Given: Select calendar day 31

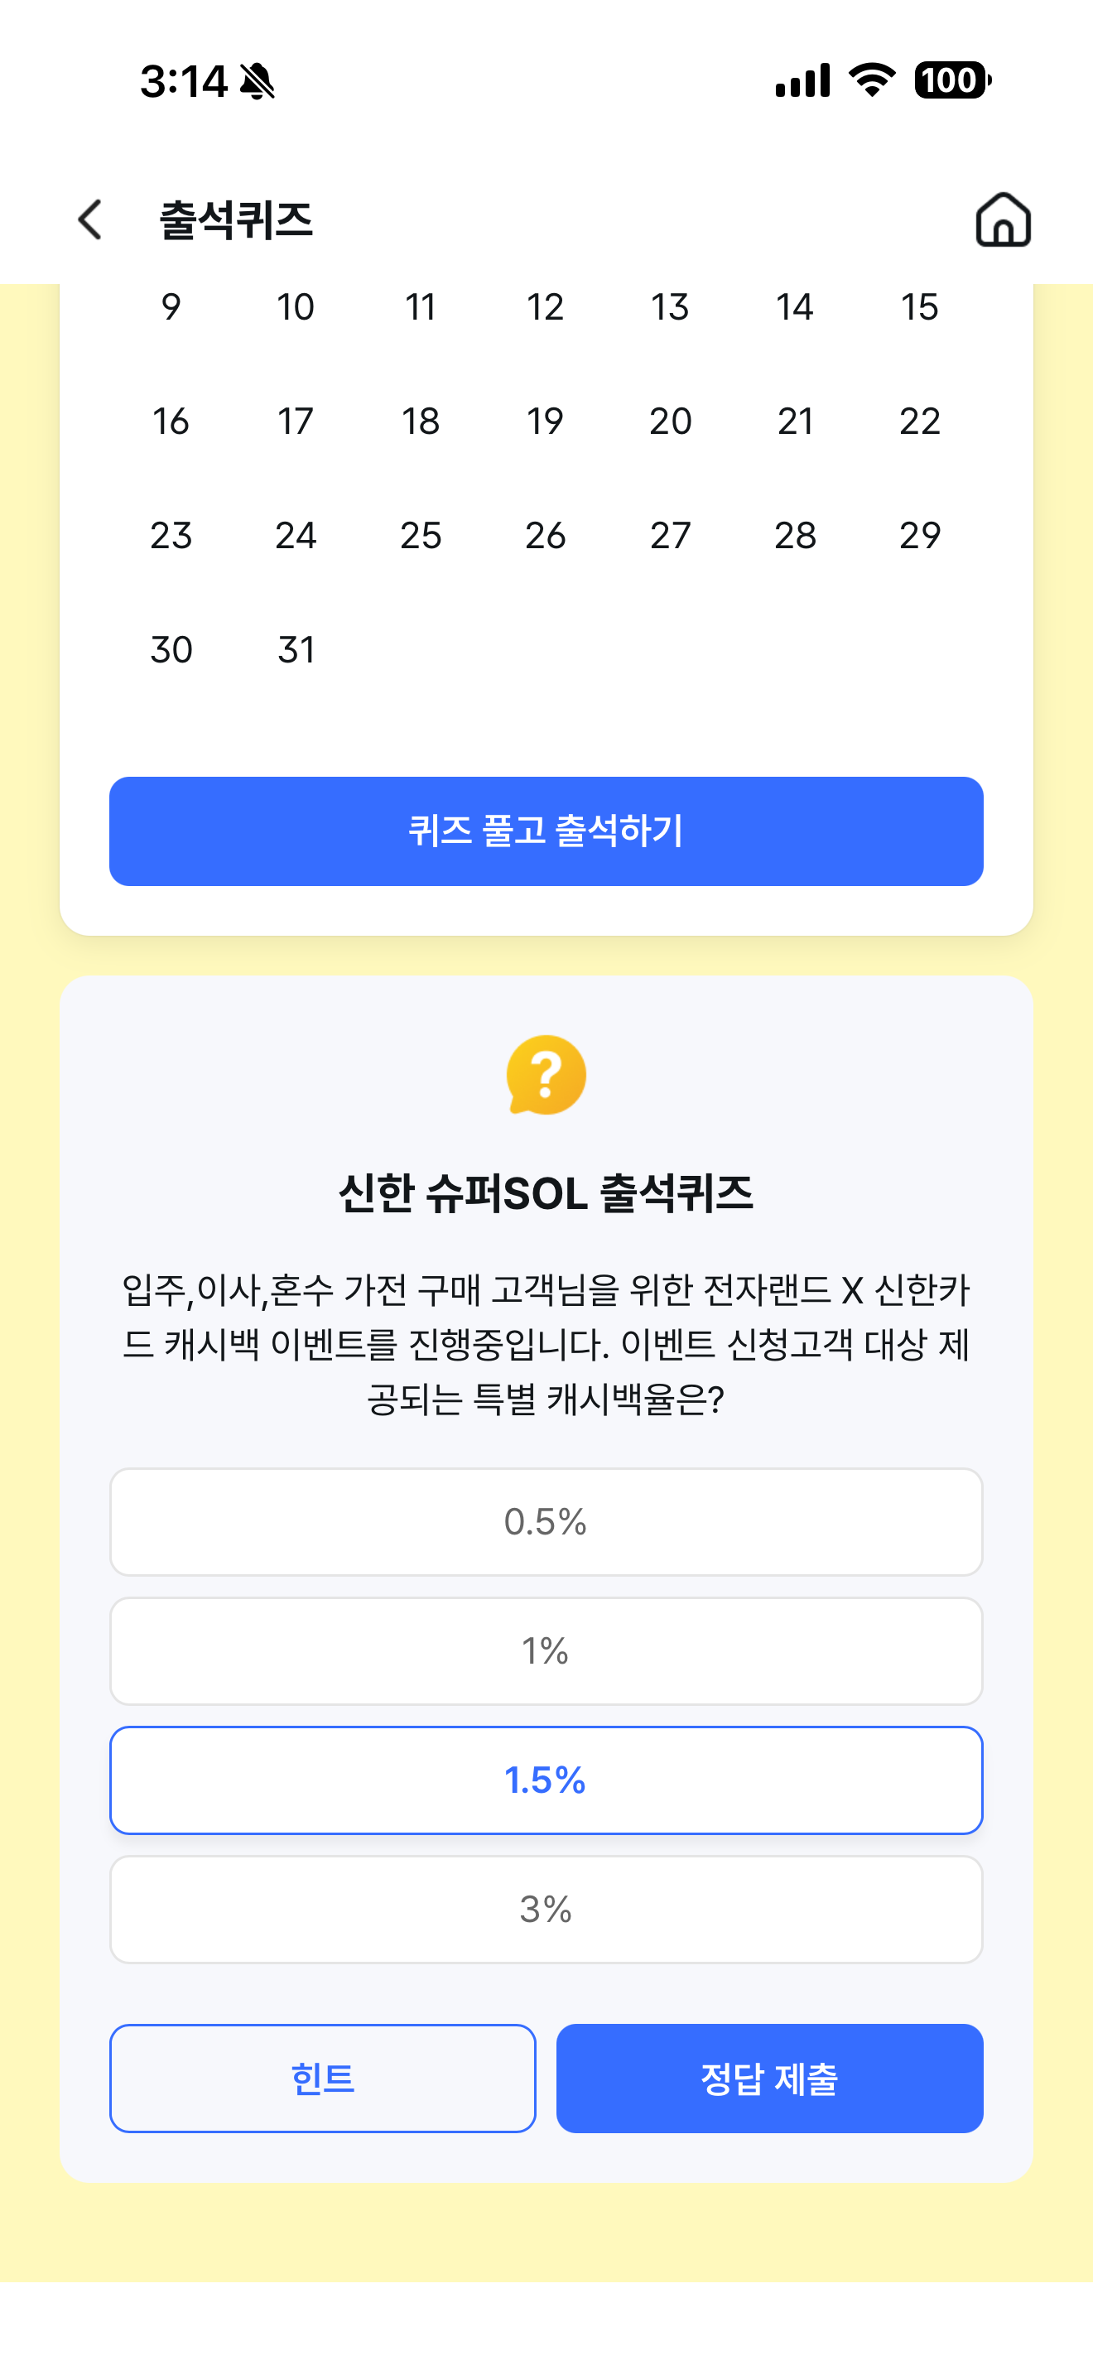Looking at the screenshot, I should point(296,650).
